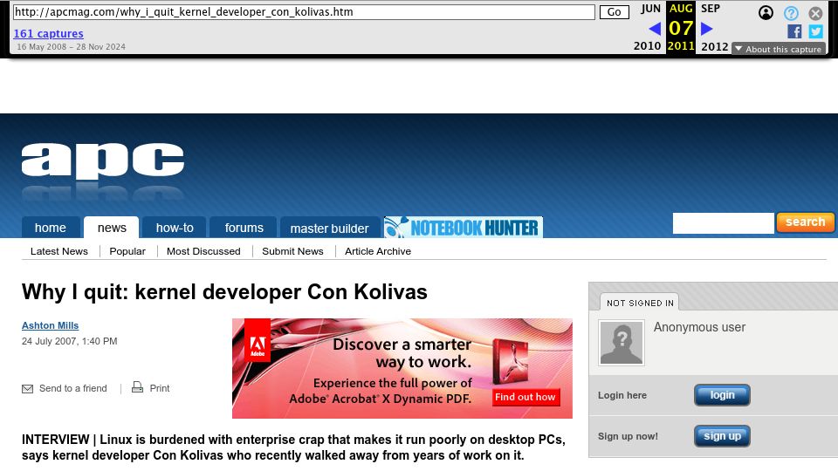The height and width of the screenshot is (471, 838).
Task: Click the printer icon
Action: [137, 387]
